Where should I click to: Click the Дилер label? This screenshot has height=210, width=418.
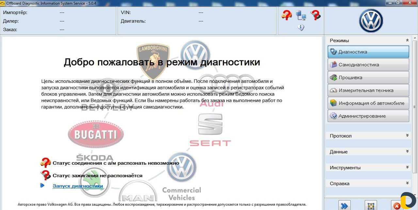11,21
